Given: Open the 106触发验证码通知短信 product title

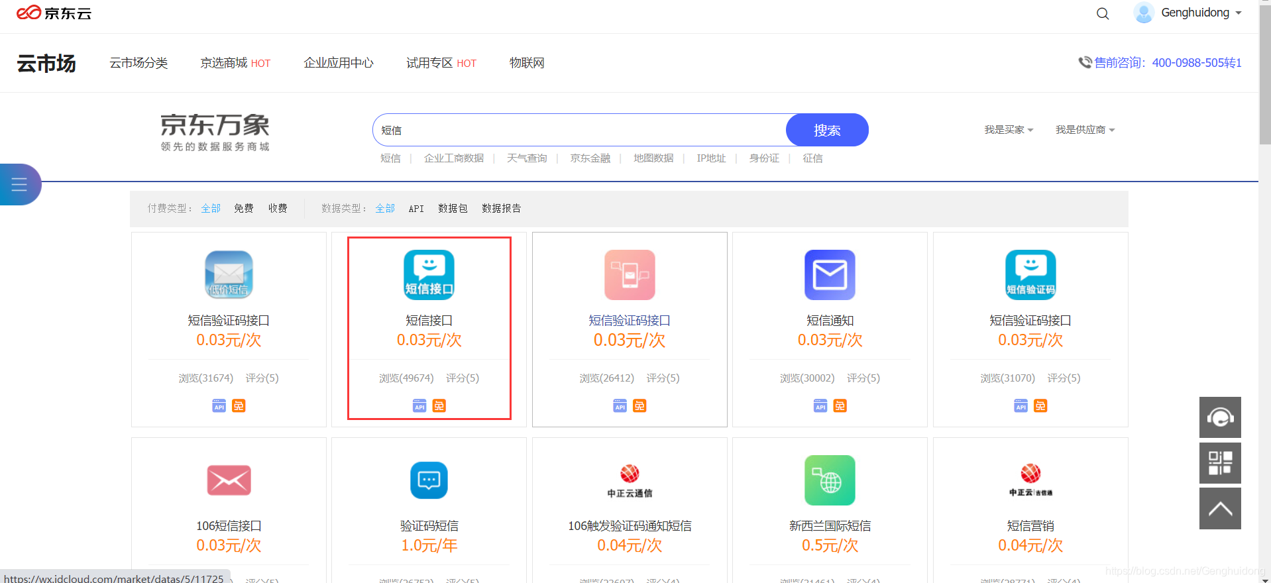Looking at the screenshot, I should pyautogui.click(x=630, y=526).
